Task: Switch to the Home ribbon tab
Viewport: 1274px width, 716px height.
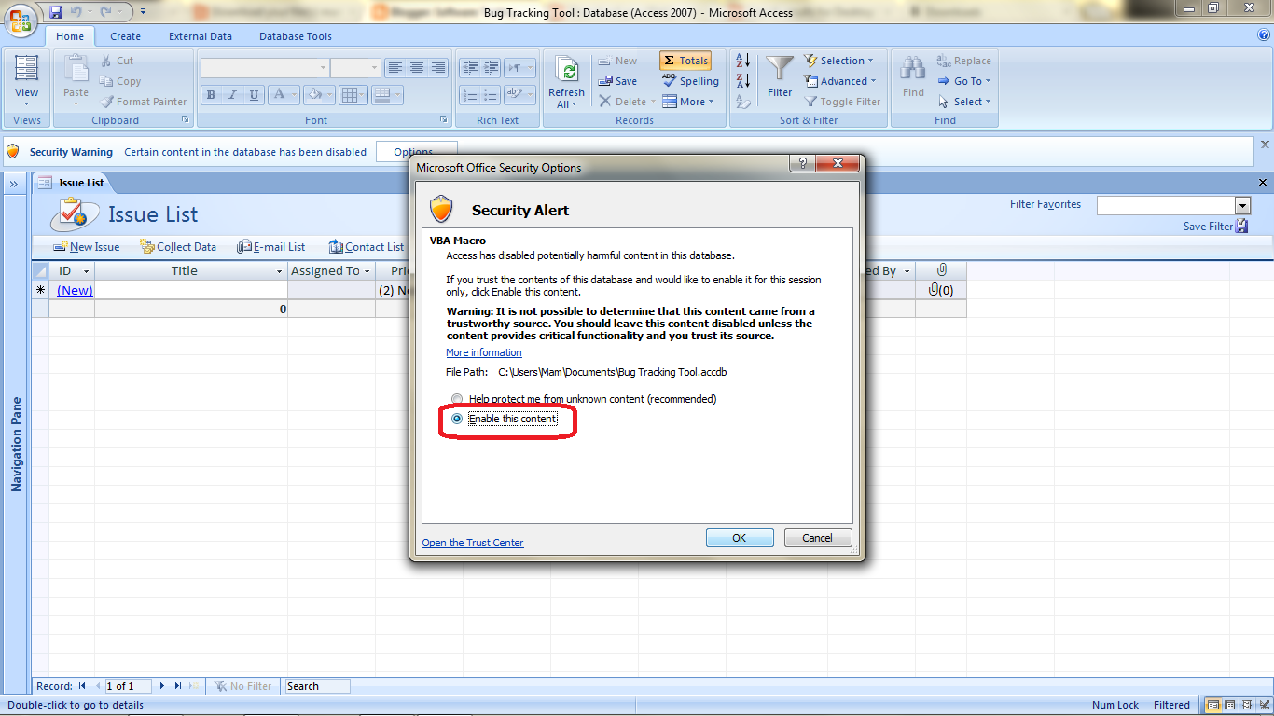Action: [x=70, y=36]
